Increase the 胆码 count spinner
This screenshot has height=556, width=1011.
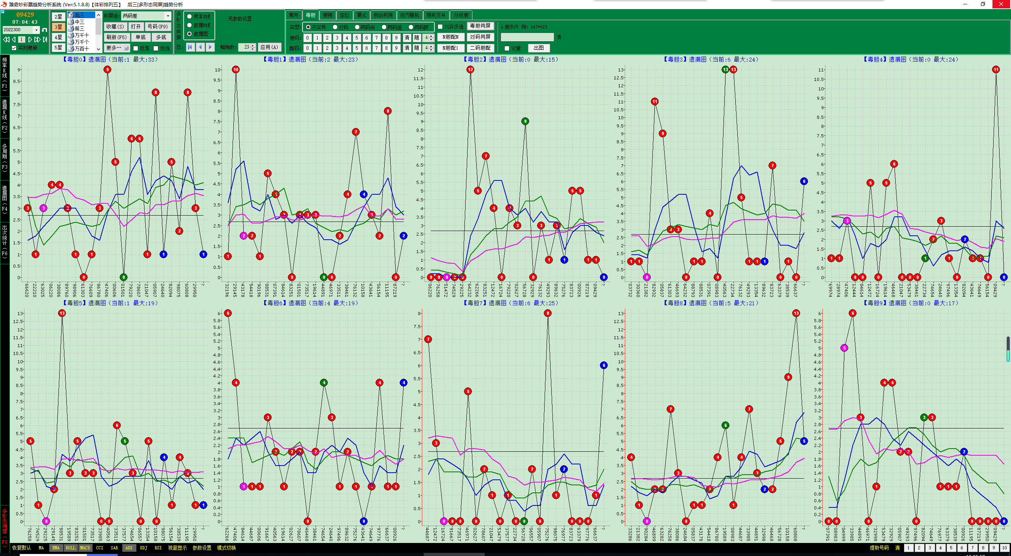(431, 36)
